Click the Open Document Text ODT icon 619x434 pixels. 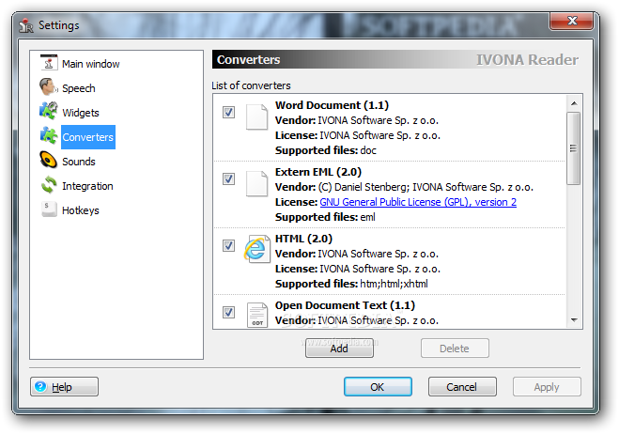[257, 315]
